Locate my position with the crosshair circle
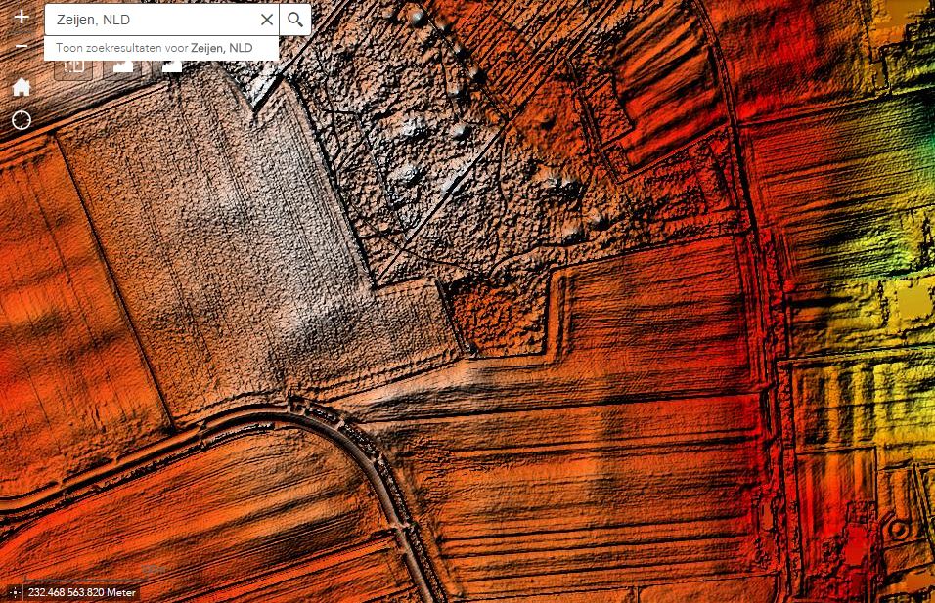935x603 pixels. point(22,120)
